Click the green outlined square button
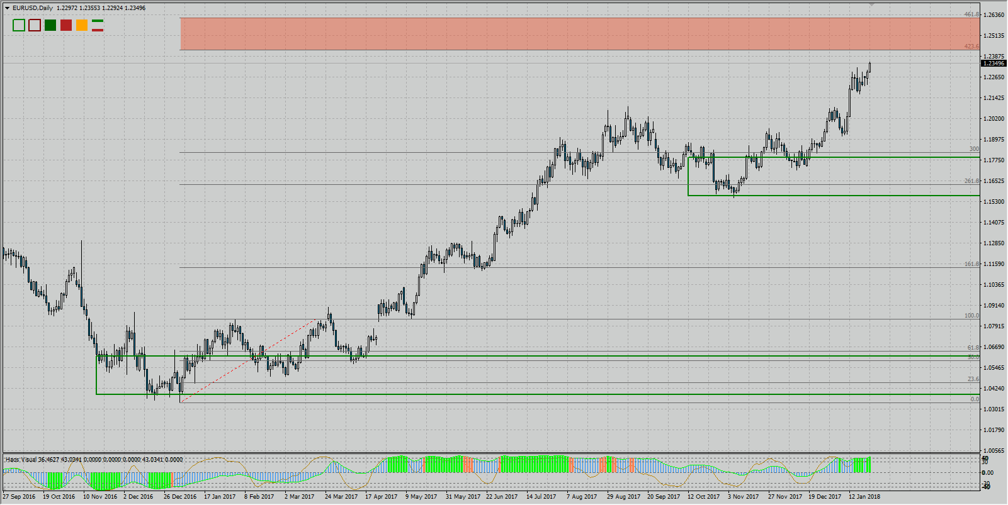The width and height of the screenshot is (1008, 505). tap(19, 25)
